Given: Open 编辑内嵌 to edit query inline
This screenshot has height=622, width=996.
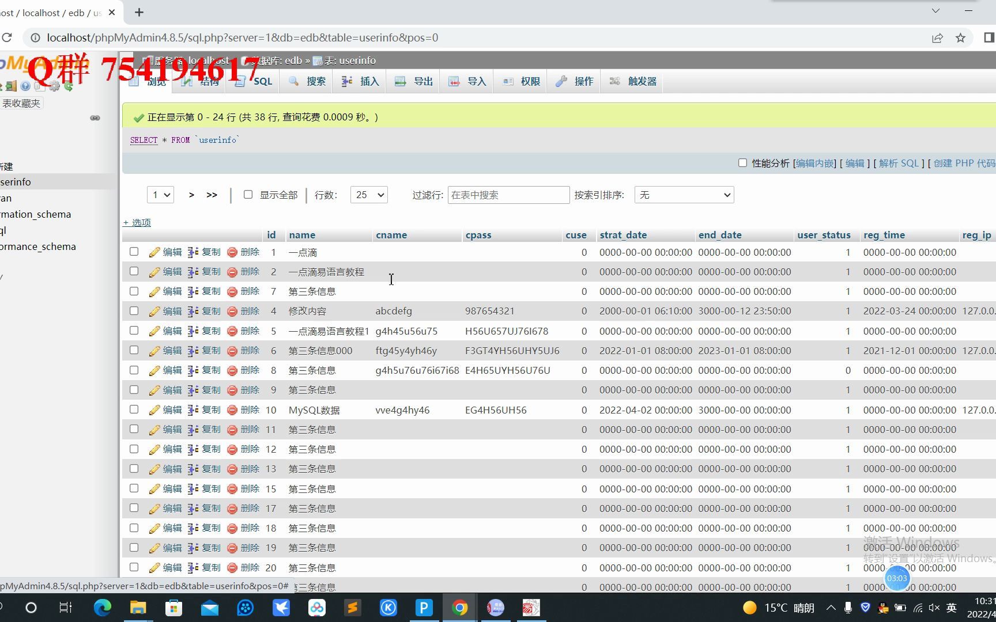Looking at the screenshot, I should click(814, 163).
